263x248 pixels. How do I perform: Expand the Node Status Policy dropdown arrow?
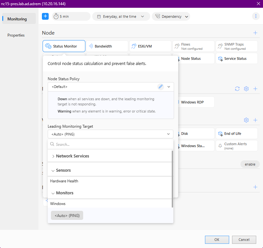(169, 87)
